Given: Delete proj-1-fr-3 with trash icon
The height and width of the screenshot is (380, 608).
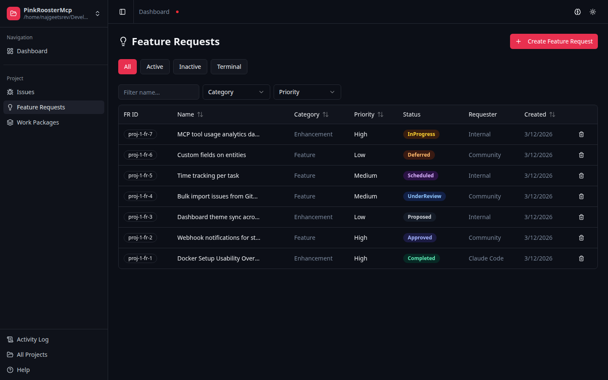Looking at the screenshot, I should point(581,217).
